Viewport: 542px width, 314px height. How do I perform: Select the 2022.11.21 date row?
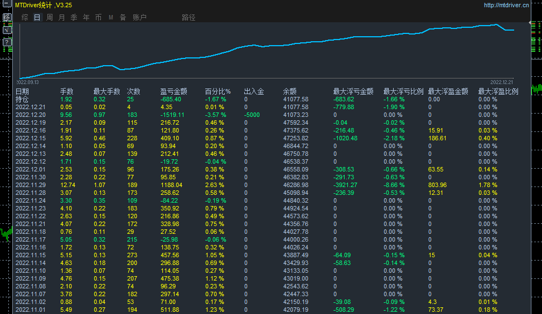click(31, 224)
